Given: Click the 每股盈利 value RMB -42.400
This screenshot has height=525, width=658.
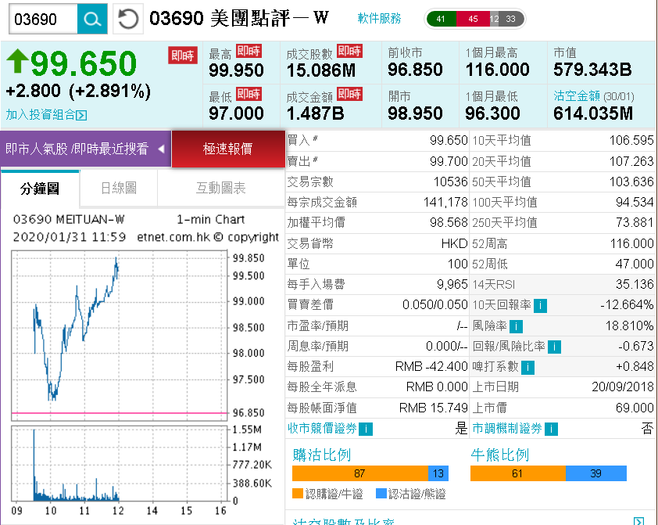Looking at the screenshot, I should 431,367.
